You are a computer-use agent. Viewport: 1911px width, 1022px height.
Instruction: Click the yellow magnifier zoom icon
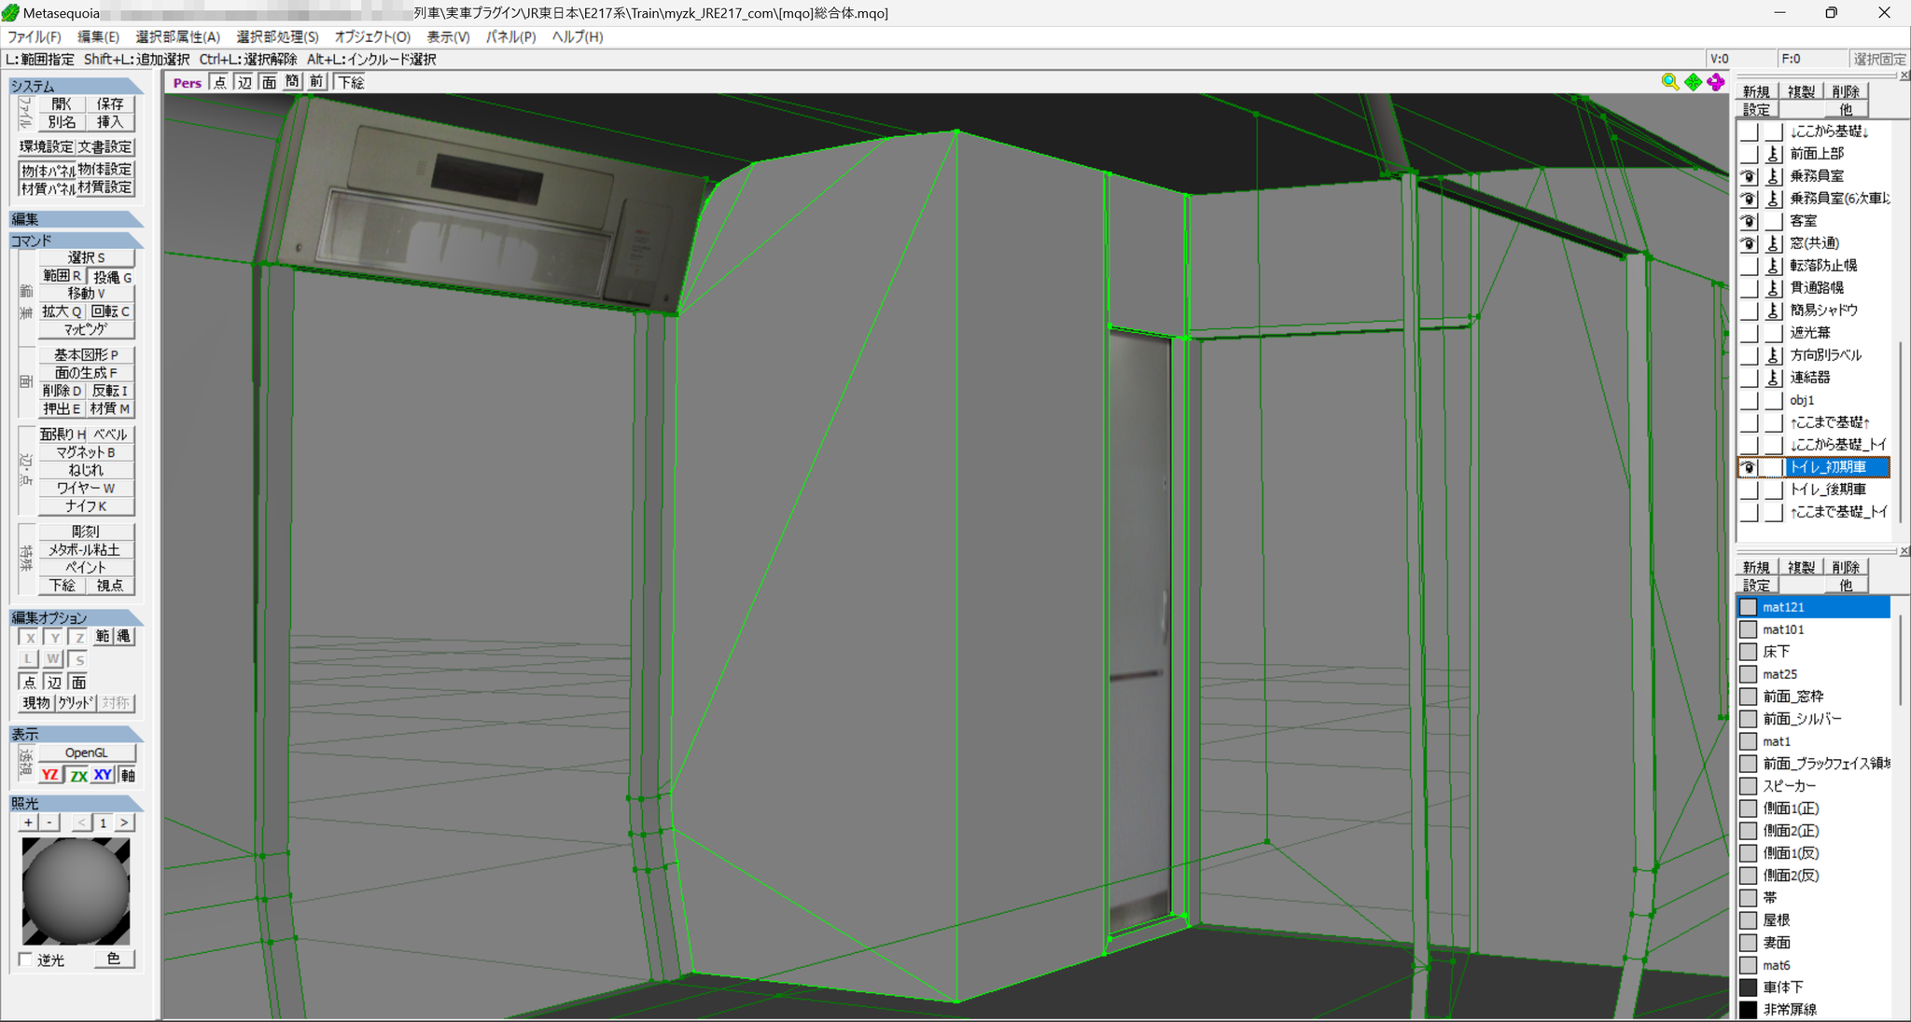pyautogui.click(x=1669, y=82)
